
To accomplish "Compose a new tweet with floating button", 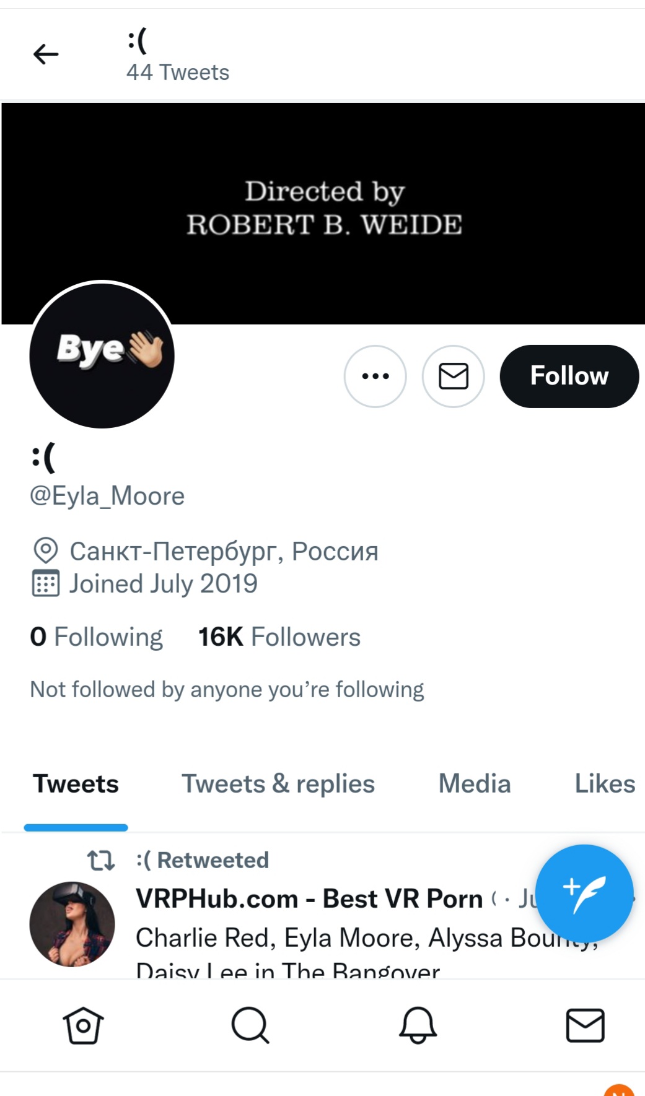I will [x=584, y=893].
